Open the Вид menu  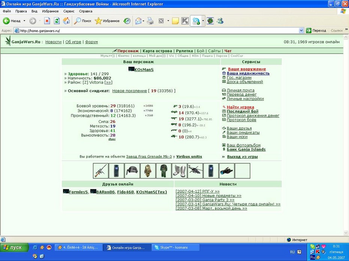tap(34, 11)
